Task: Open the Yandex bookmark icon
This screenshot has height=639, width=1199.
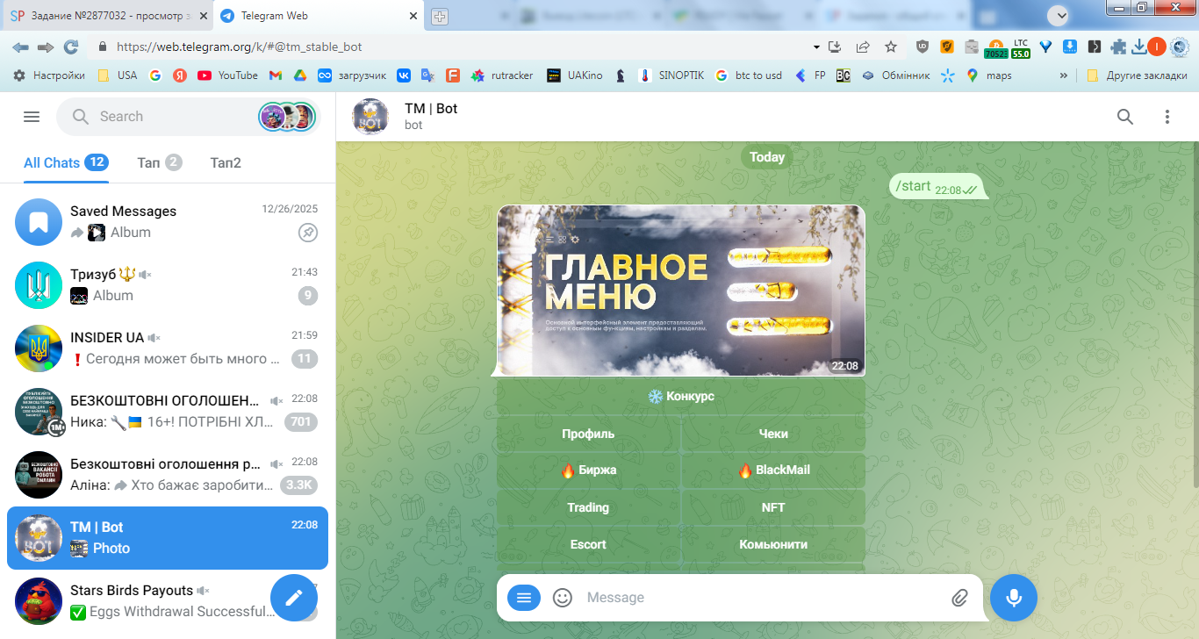Action: [x=179, y=75]
